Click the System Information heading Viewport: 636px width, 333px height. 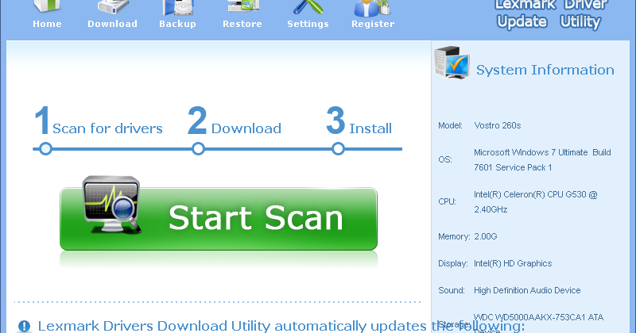(x=545, y=70)
